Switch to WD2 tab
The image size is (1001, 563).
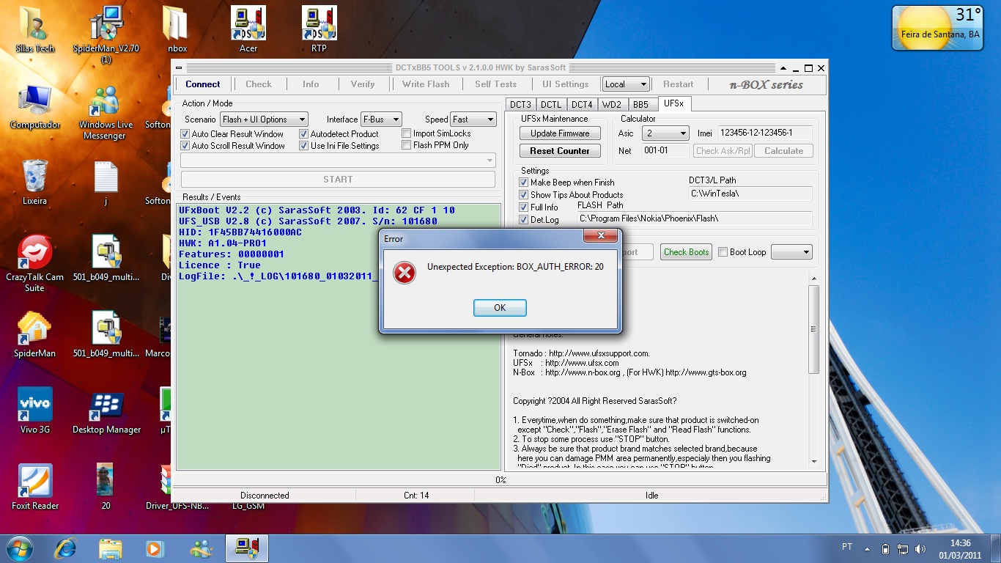(x=613, y=104)
